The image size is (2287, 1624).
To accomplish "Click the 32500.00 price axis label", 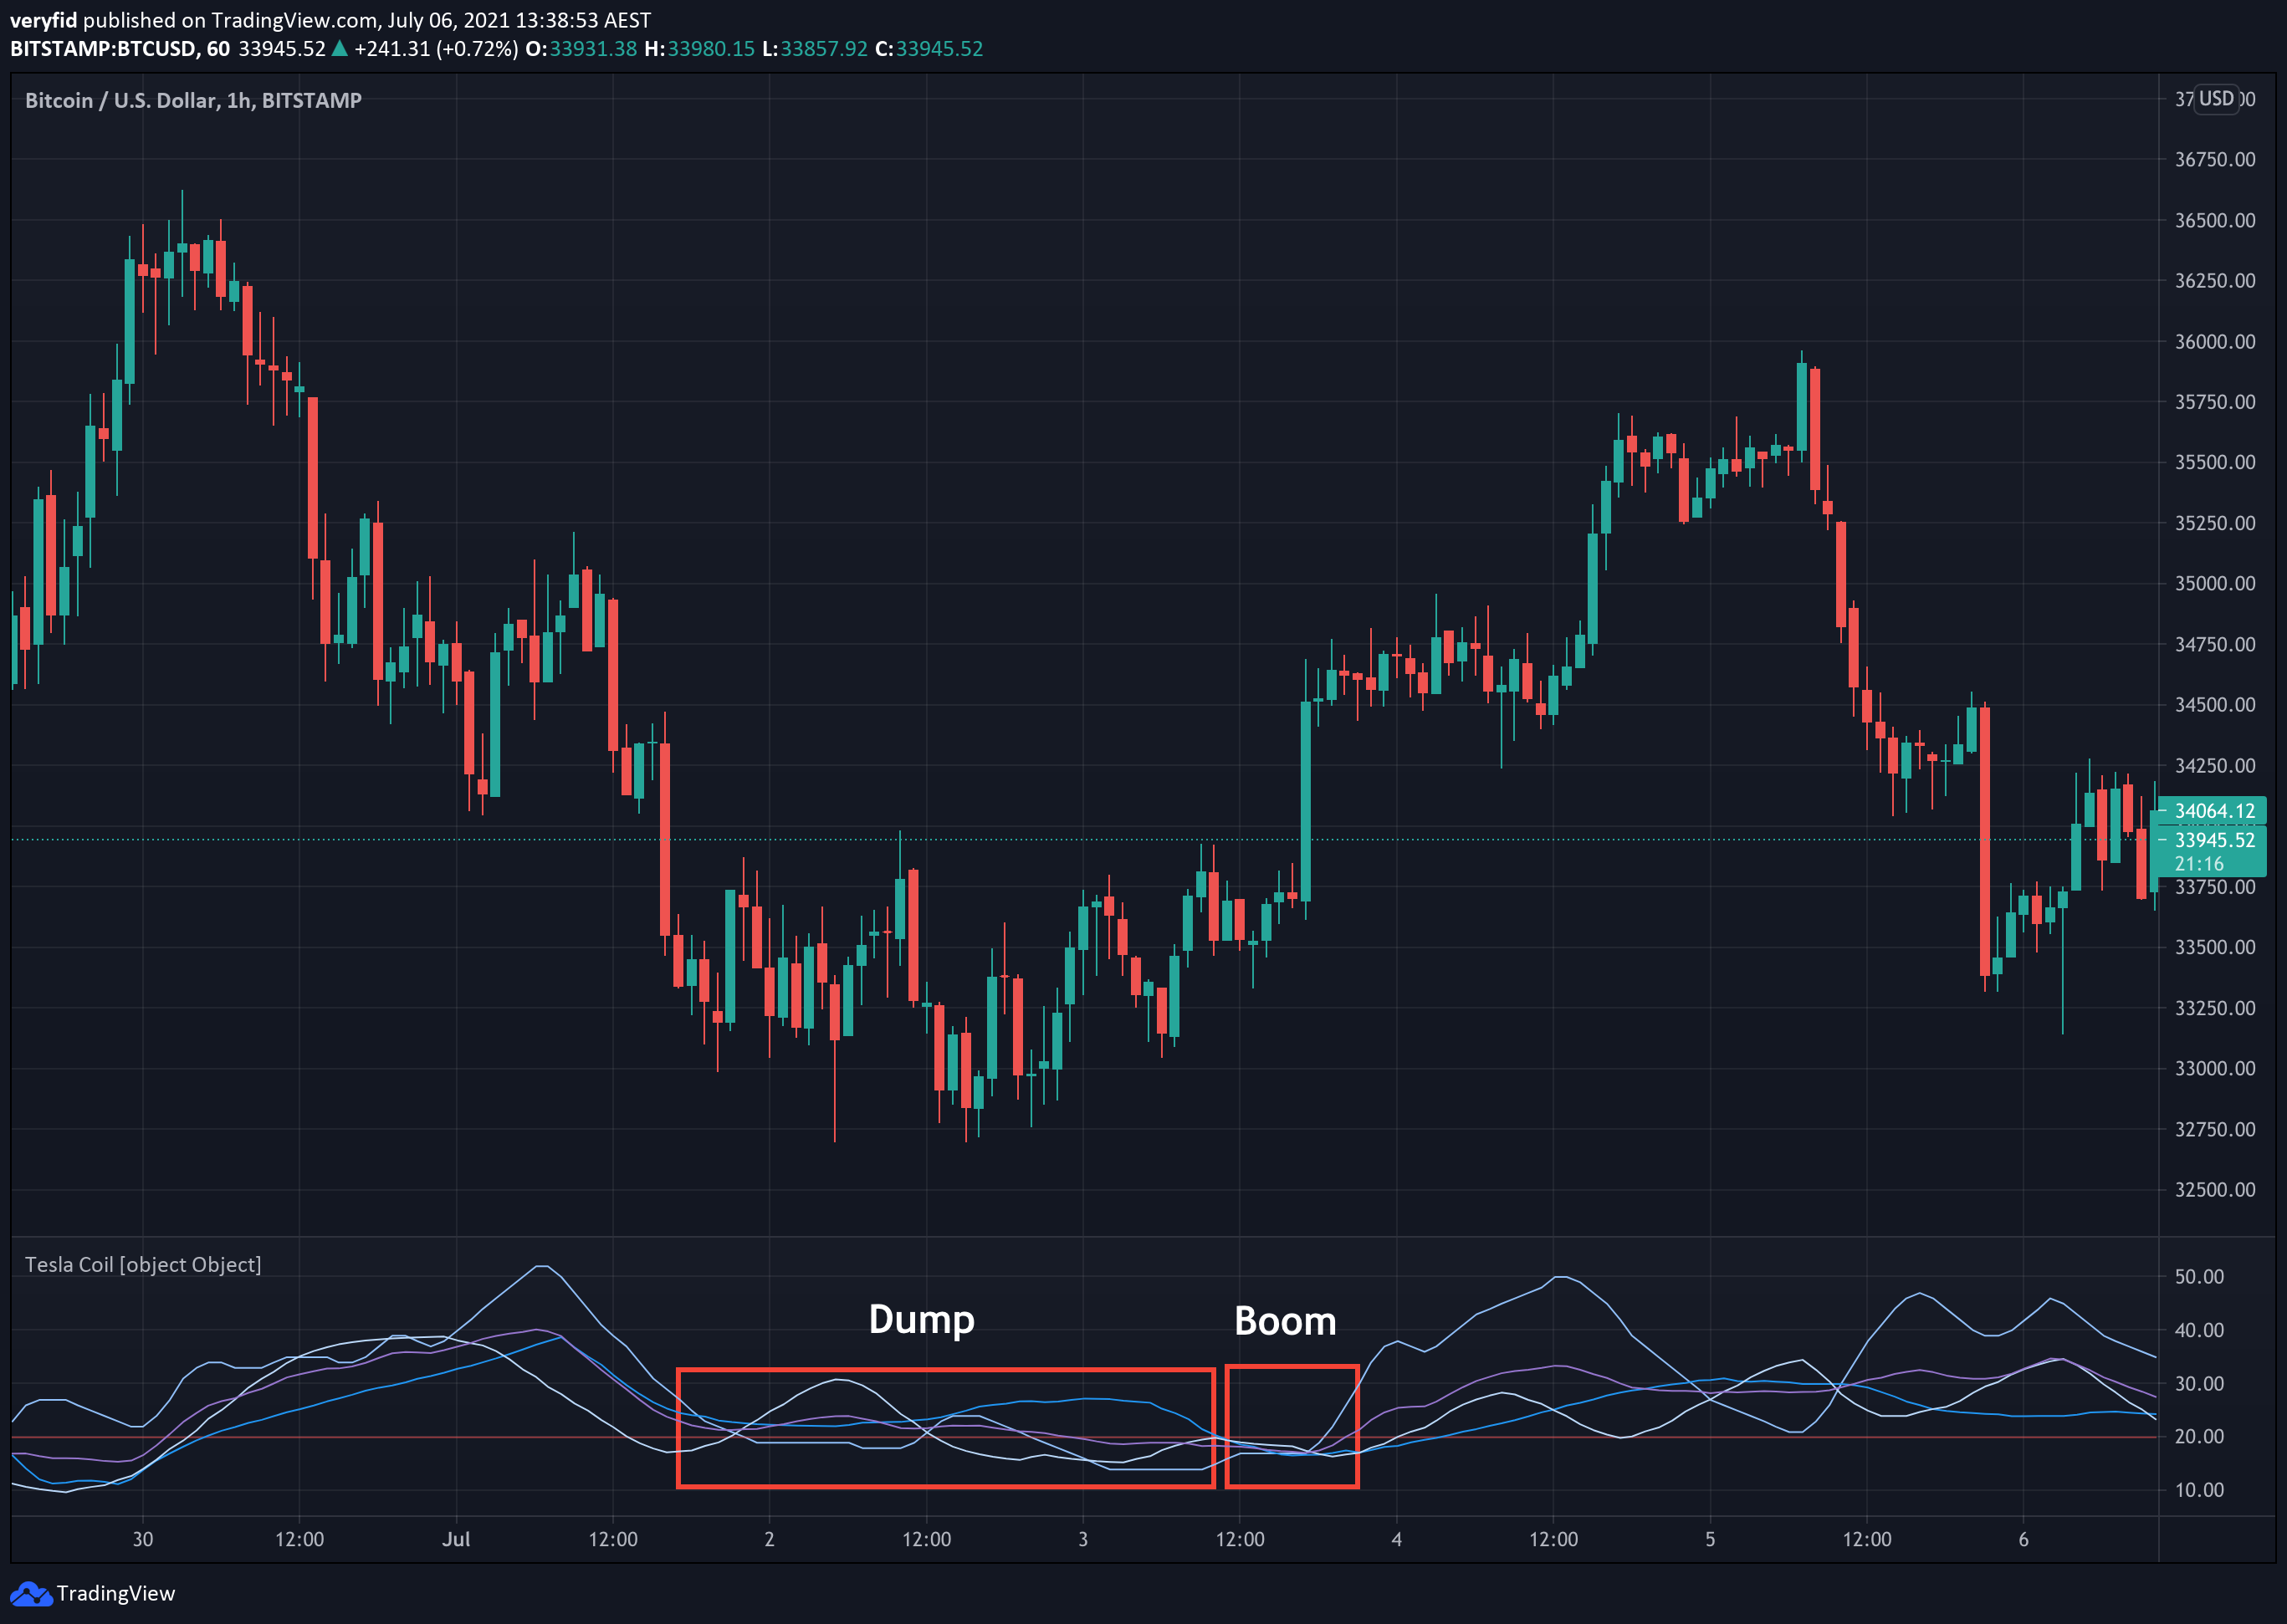I will tap(2215, 1190).
